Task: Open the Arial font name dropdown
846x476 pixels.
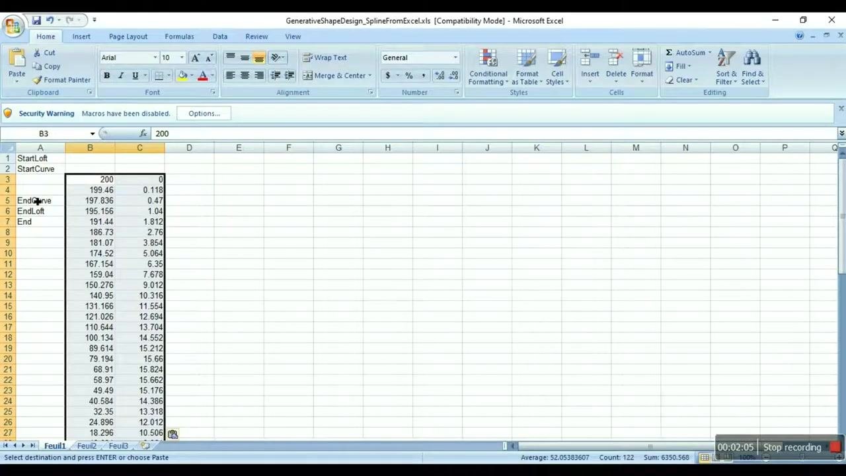Action: click(x=155, y=58)
